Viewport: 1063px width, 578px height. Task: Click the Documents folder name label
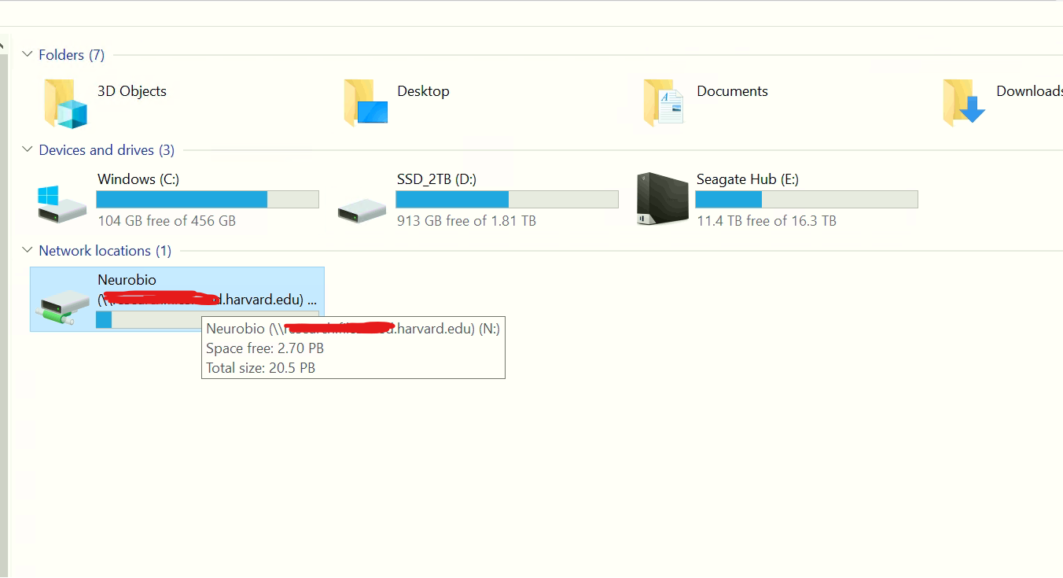[732, 91]
